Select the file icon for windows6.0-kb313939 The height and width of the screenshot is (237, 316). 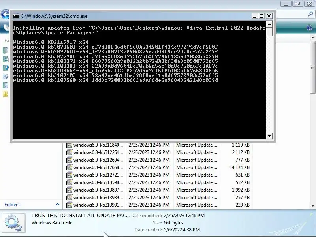[x=69, y=197]
